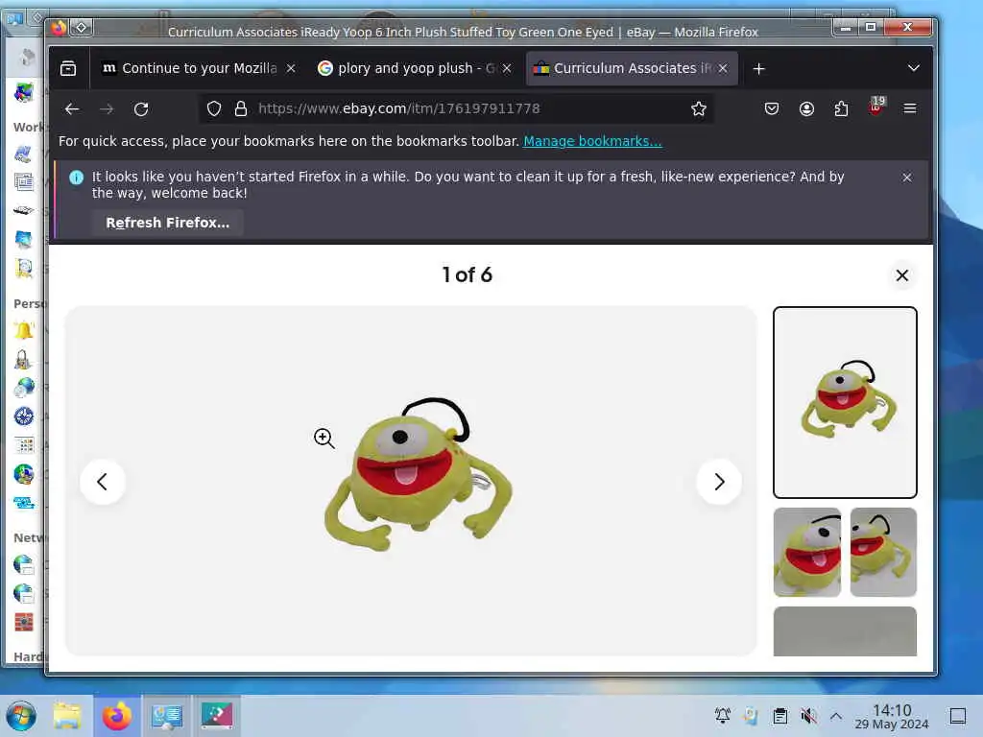The image size is (983, 737).
Task: Show next gallery image
Action: click(x=719, y=482)
